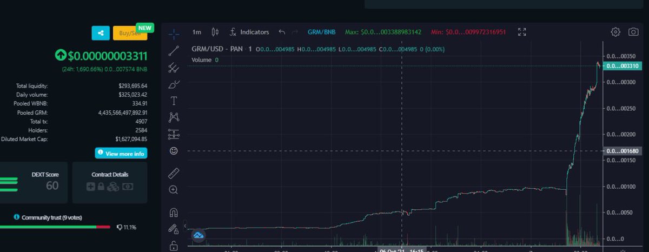Select the text annotation tool

(x=174, y=101)
